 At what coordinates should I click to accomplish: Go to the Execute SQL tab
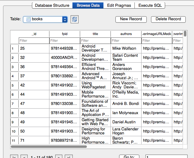150,6
